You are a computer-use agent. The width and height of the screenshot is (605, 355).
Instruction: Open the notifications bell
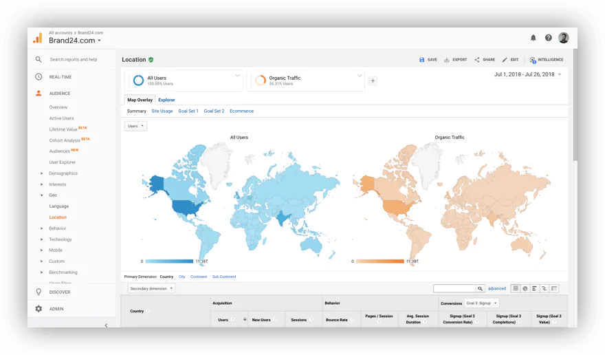pyautogui.click(x=533, y=37)
